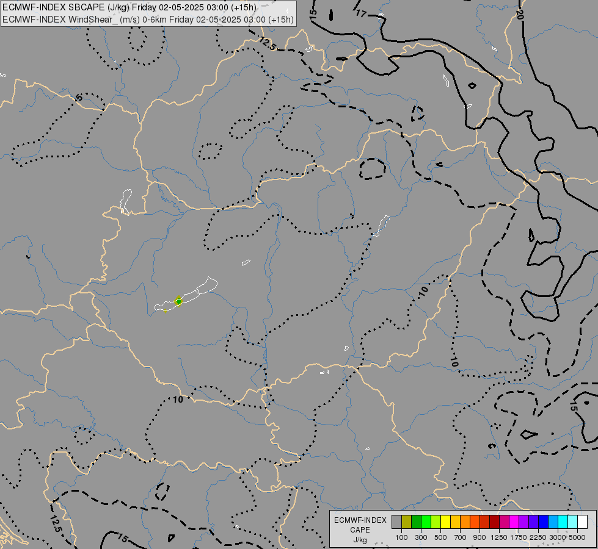Screen dimensions: 598x549
Task: Click the green CAPE patch on the lake
Action: pyautogui.click(x=178, y=302)
